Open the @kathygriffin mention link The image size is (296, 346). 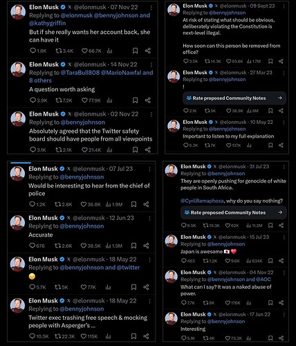[x=48, y=24]
